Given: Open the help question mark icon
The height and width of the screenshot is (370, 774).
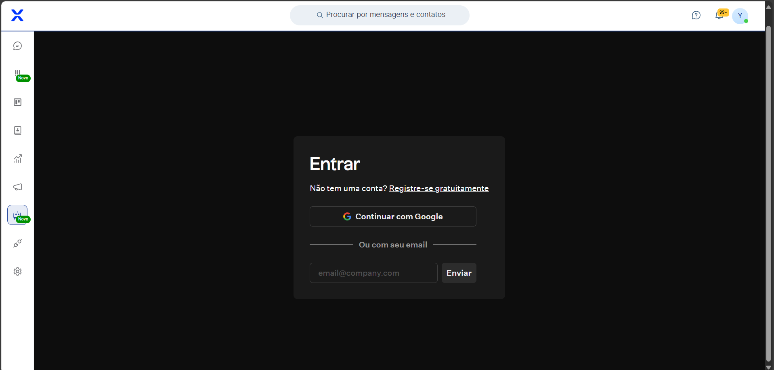Looking at the screenshot, I should (696, 15).
